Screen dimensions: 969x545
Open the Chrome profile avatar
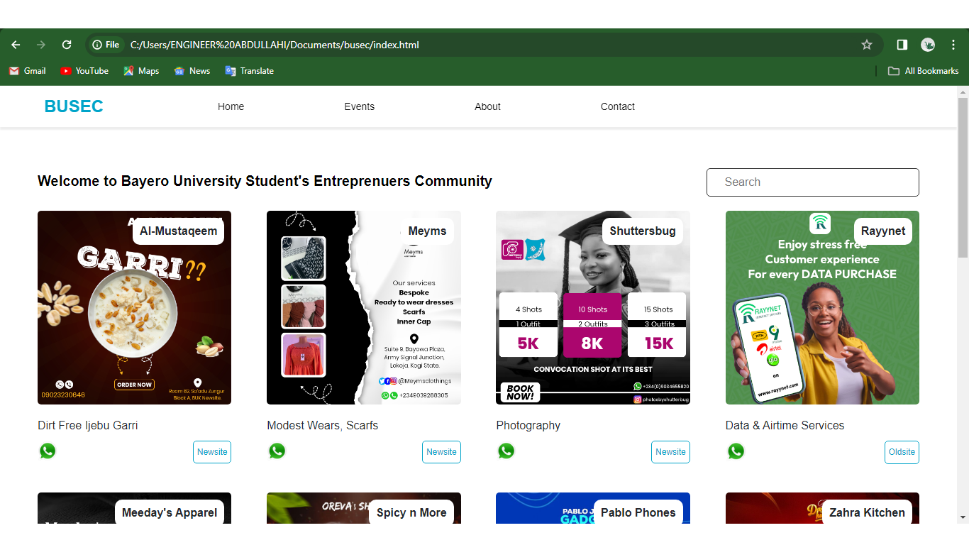click(x=928, y=45)
